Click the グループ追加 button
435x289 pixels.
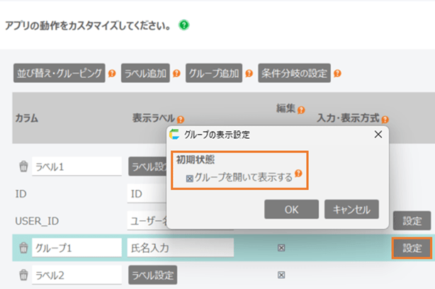coord(214,73)
